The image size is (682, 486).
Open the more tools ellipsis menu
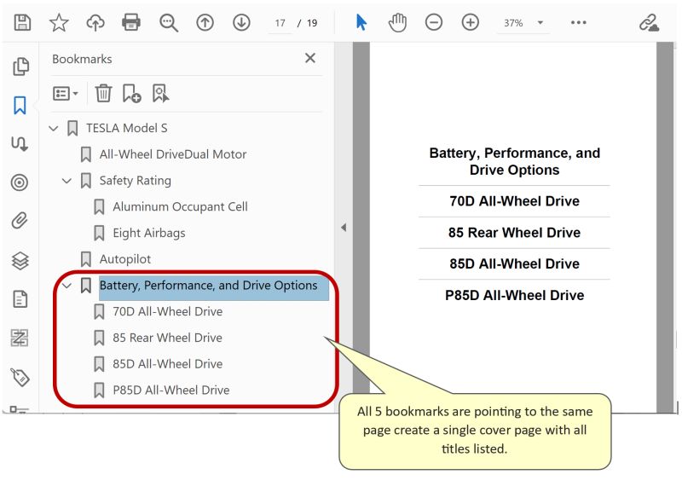[x=579, y=22]
